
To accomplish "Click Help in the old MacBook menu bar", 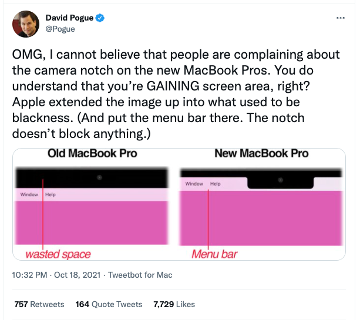I will click(51, 194).
